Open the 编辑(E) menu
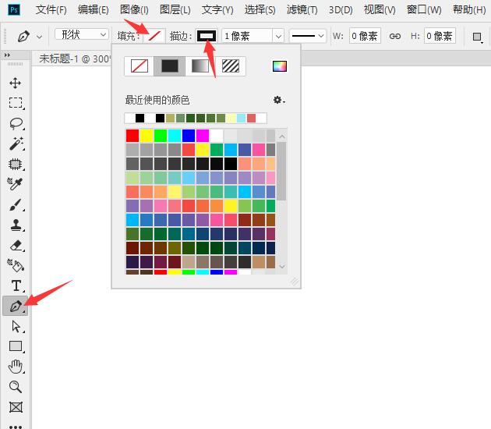Image resolution: width=491 pixels, height=429 pixels. (94, 10)
